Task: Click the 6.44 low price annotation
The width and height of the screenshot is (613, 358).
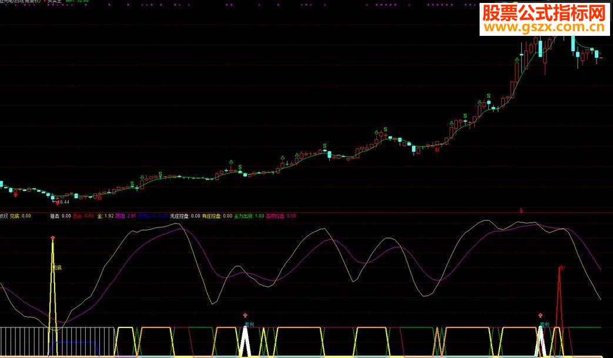Action: click(64, 202)
